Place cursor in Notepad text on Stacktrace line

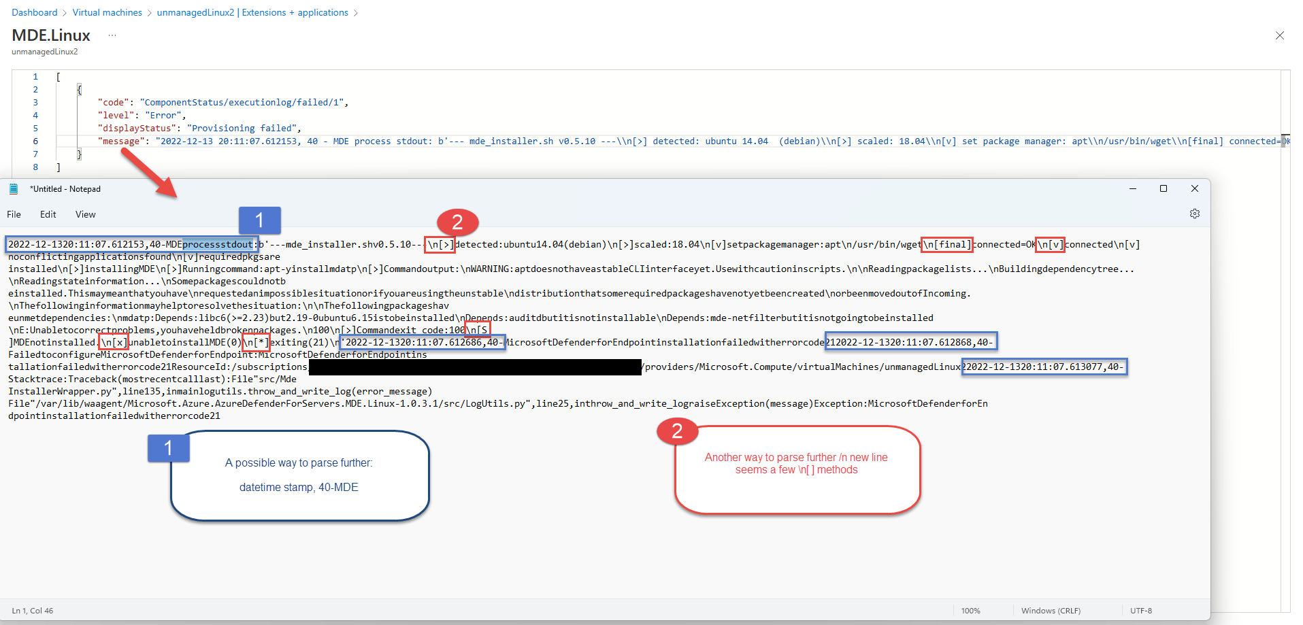coord(152,379)
